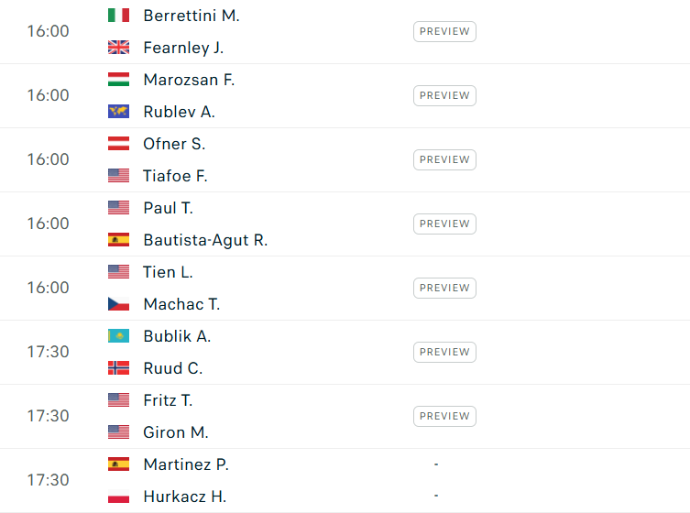690x513 pixels.
Task: Open preview for Marozsan vs Rublev match
Action: [x=444, y=96]
